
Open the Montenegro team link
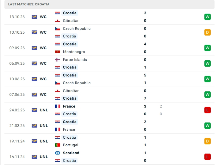[x=74, y=52]
